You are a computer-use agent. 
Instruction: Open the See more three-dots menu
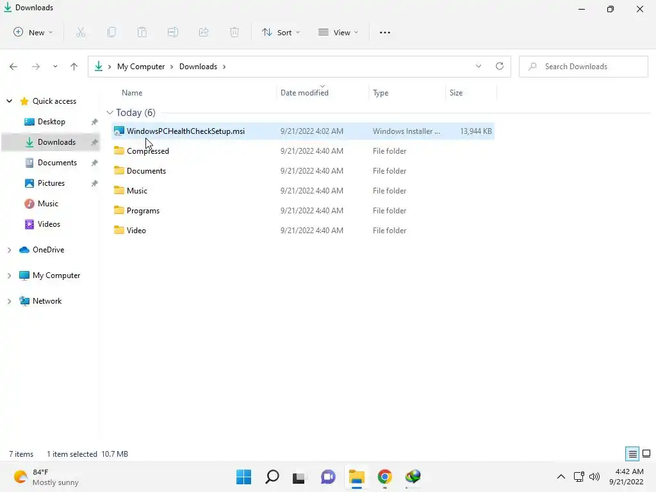(x=385, y=32)
